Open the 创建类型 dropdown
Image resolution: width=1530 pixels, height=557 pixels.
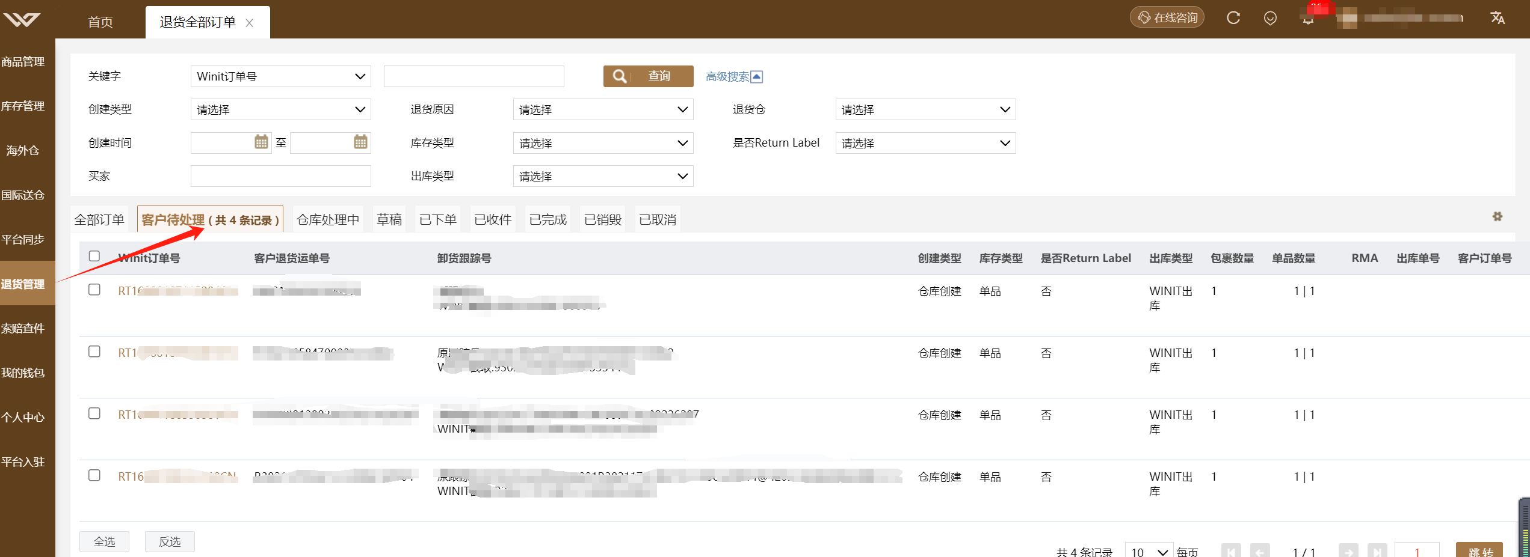(281, 109)
